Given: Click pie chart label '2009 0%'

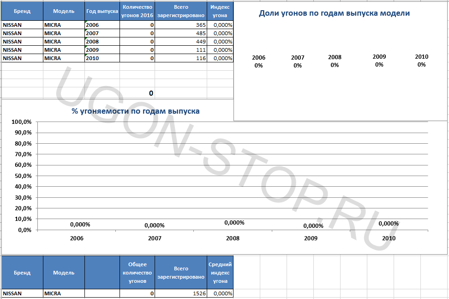Looking at the screenshot, I should 379,61.
